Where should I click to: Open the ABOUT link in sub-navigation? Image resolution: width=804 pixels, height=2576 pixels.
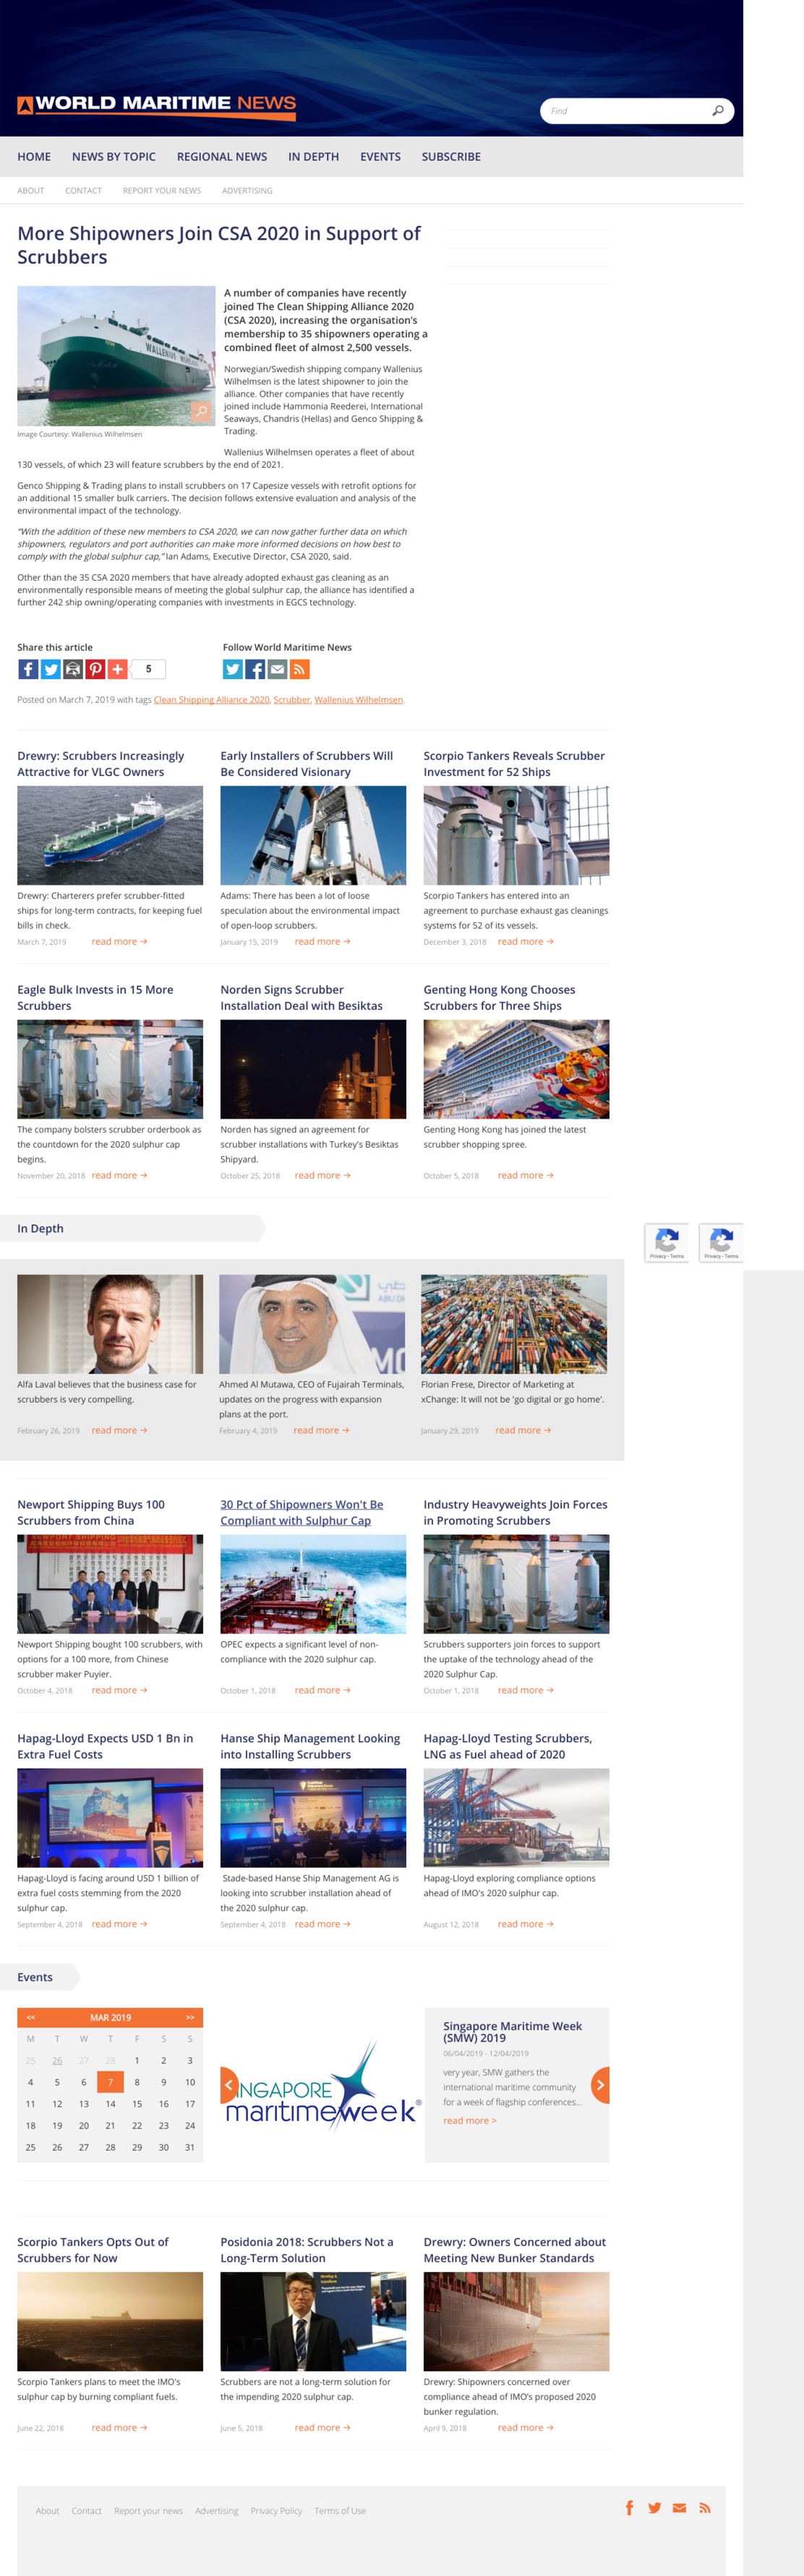(x=31, y=191)
